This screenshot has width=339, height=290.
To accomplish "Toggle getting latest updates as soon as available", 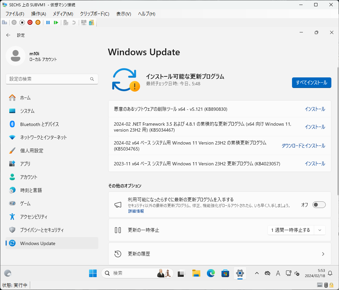I will (319, 205).
